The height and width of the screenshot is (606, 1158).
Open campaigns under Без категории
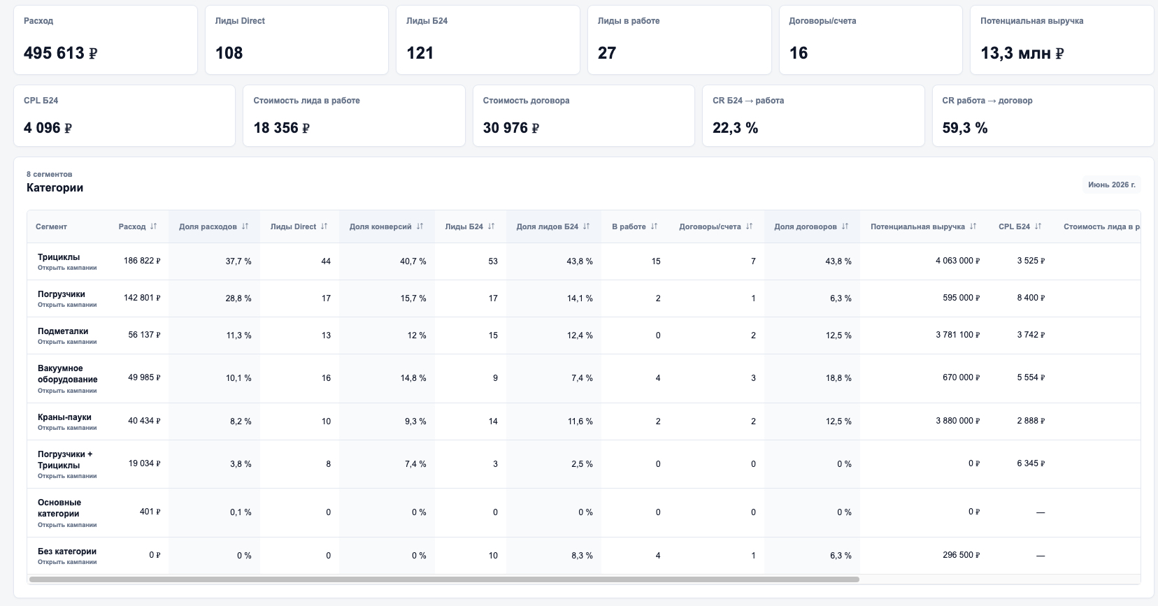click(x=67, y=562)
